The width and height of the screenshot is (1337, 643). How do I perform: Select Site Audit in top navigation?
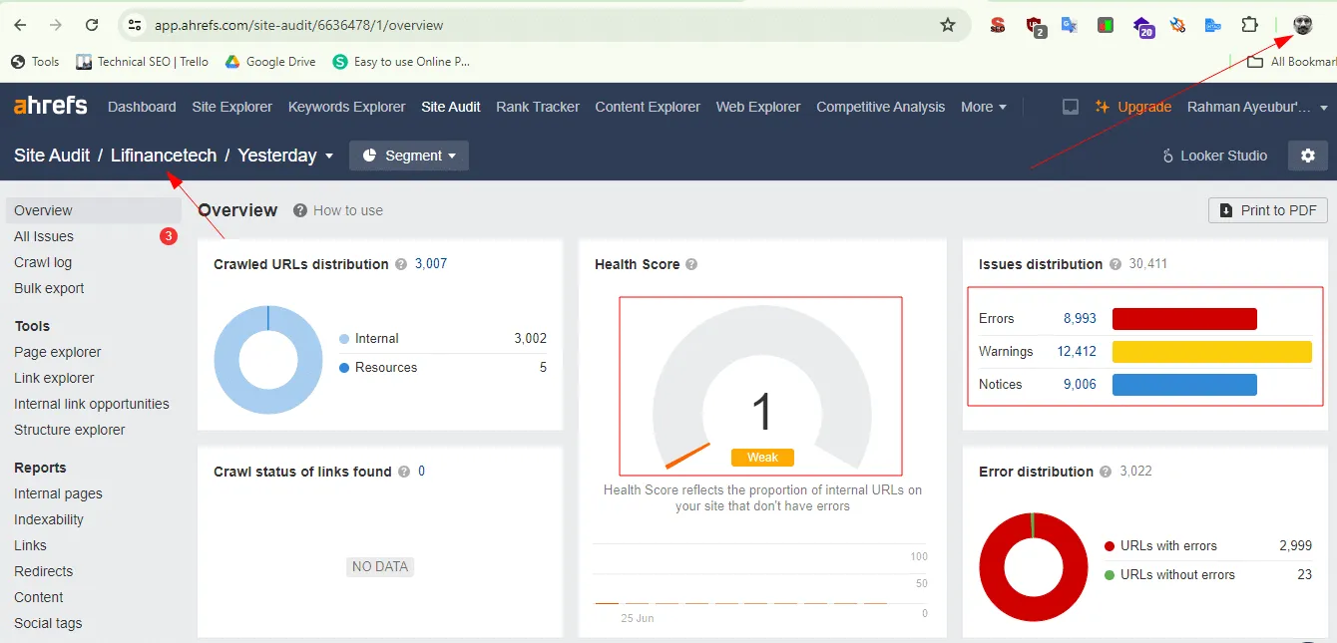coord(451,107)
